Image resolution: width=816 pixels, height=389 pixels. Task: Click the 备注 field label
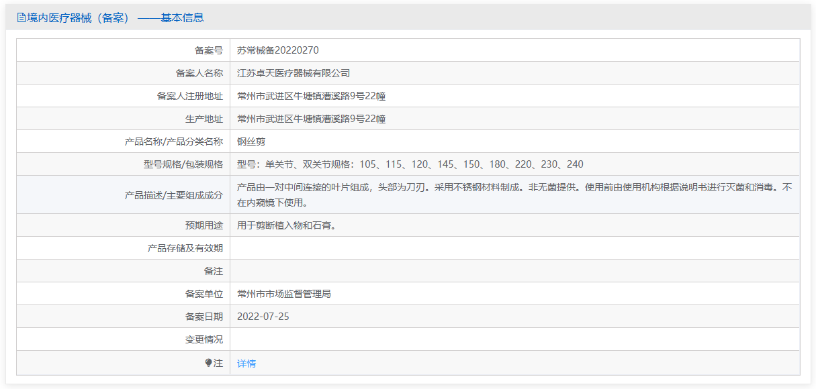tap(214, 271)
